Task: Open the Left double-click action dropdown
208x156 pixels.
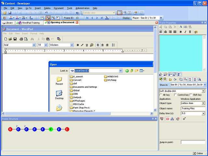Action: [203, 91]
